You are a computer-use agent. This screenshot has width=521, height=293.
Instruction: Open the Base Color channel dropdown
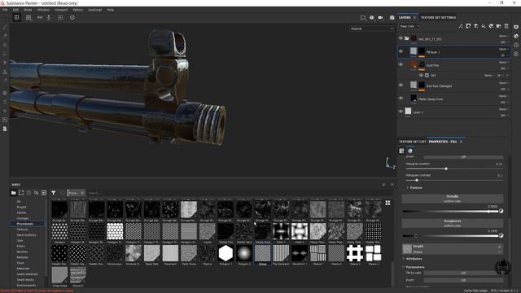coord(409,26)
